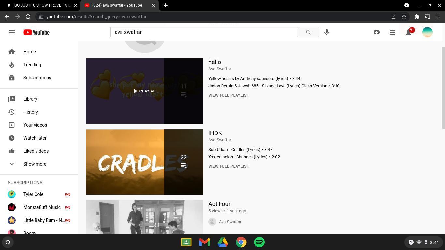Open the Act Four video title

coord(220,204)
